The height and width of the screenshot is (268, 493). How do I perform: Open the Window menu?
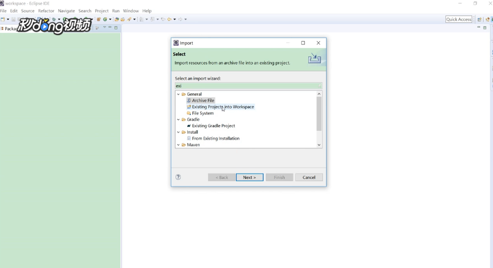131,11
